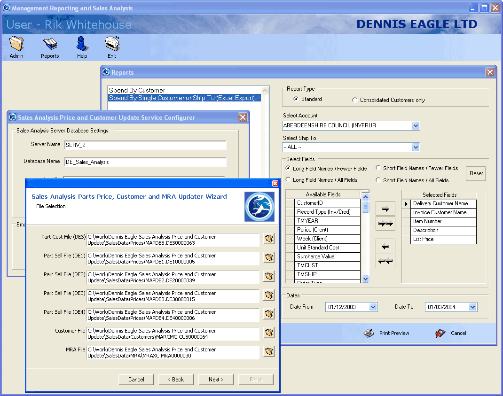Click Cancel in the Updater Wizard
The width and height of the screenshot is (503, 396).
[136, 380]
